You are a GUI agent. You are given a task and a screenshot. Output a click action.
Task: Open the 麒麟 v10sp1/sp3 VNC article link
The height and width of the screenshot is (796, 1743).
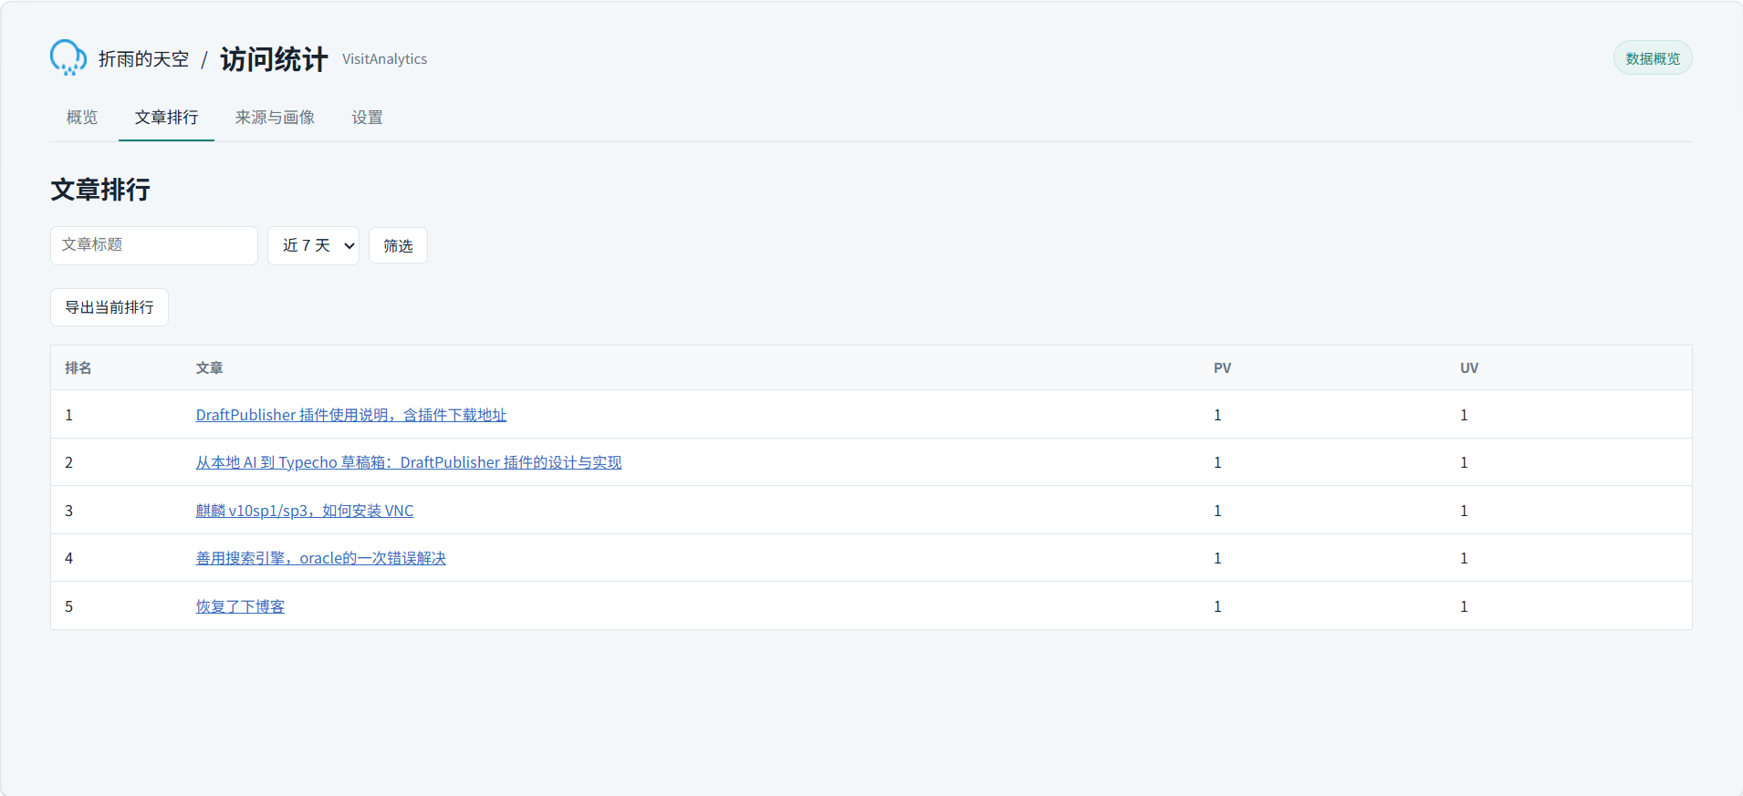[x=305, y=511]
